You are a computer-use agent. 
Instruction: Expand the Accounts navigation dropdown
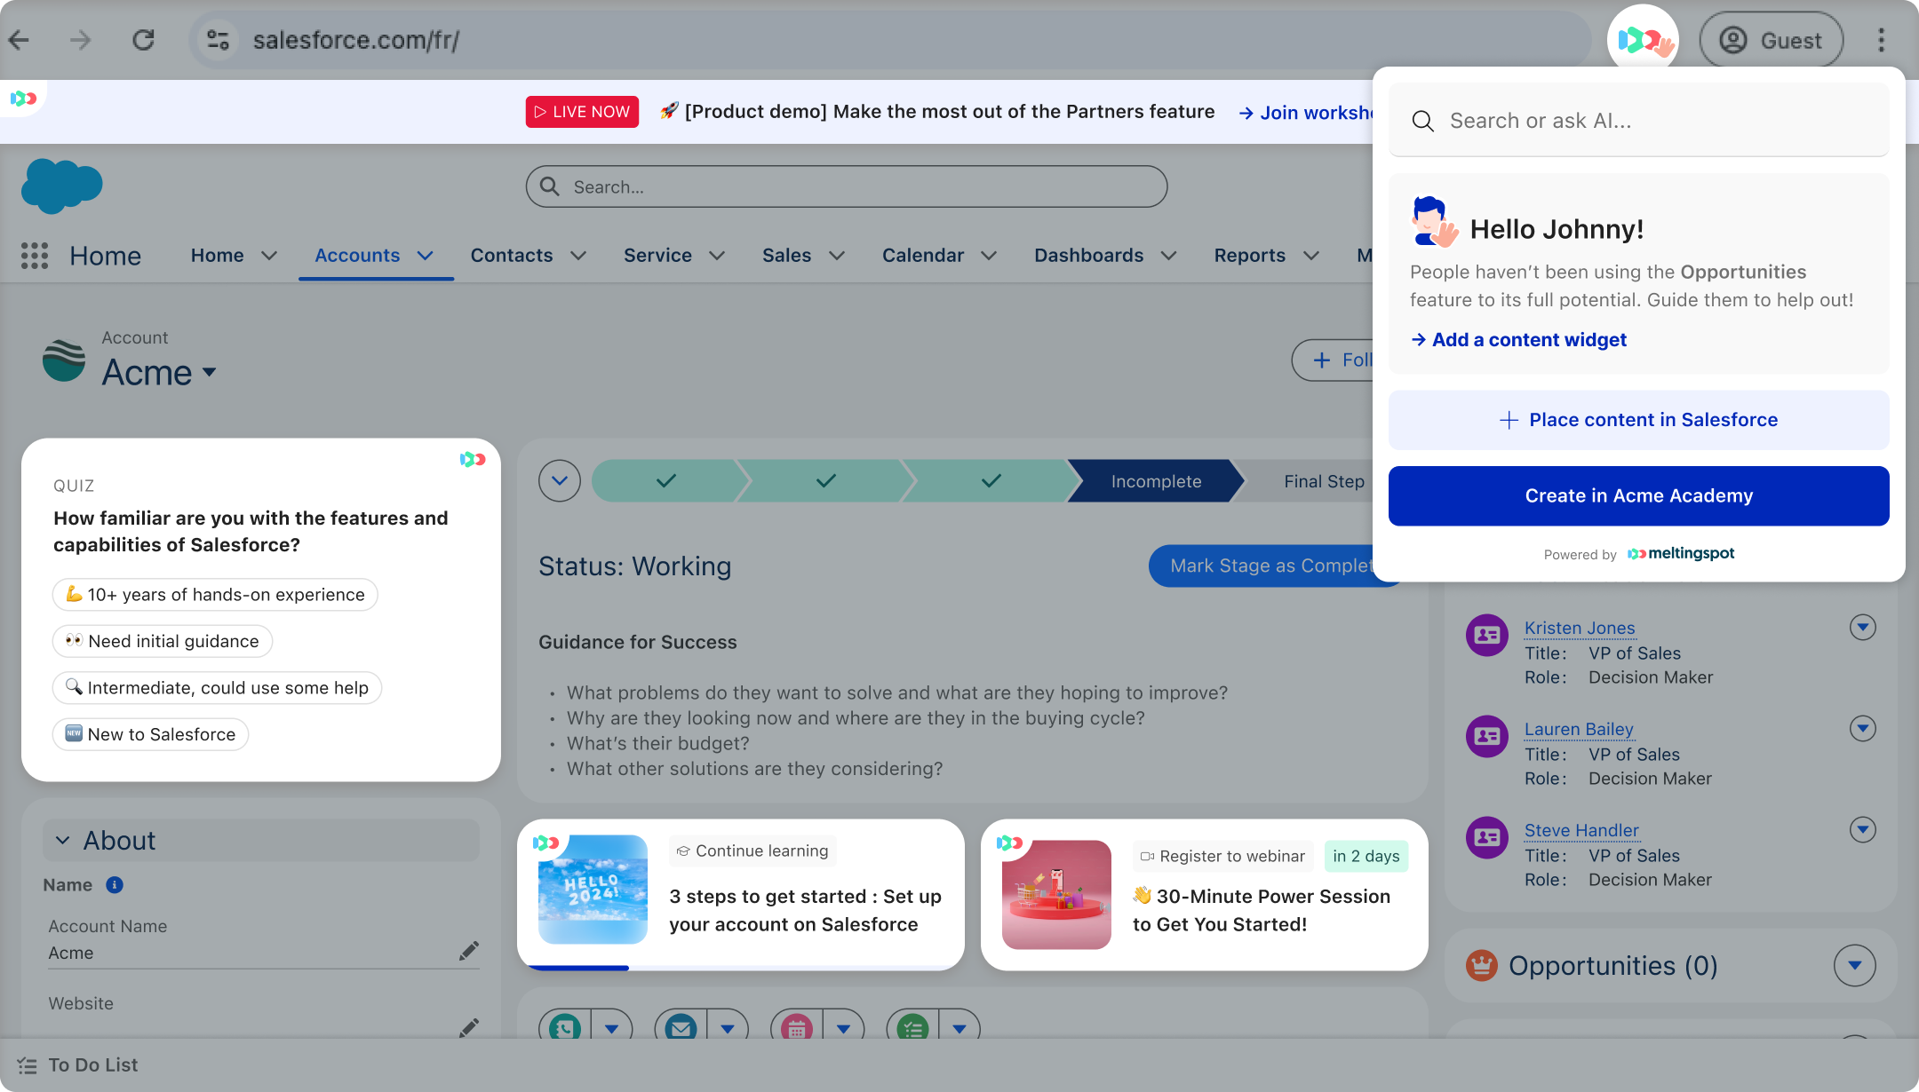[x=425, y=256]
